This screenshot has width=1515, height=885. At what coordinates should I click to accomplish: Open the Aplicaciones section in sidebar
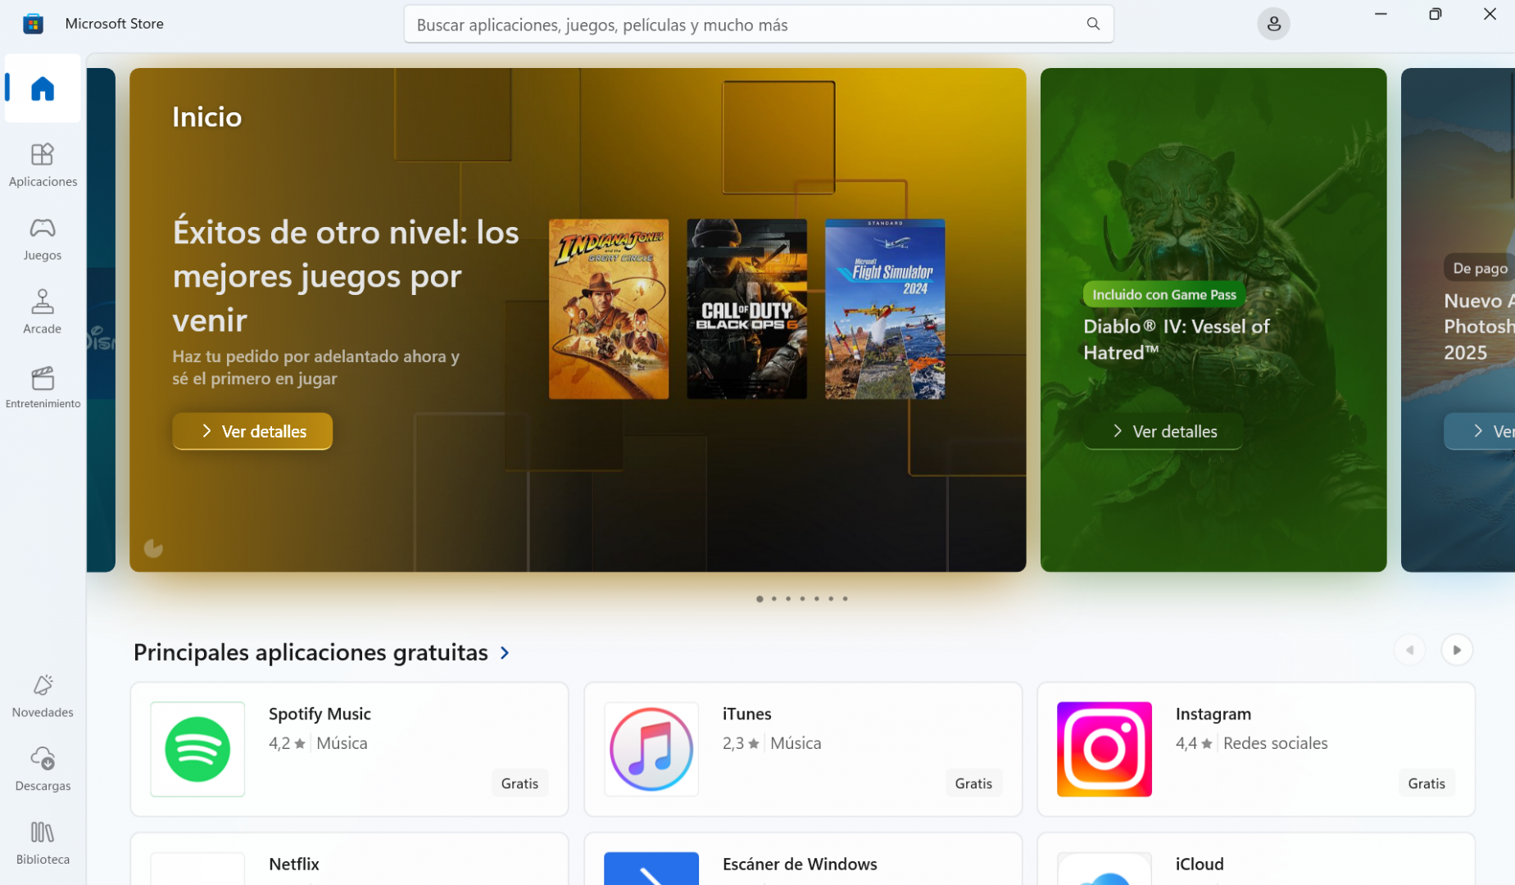43,165
